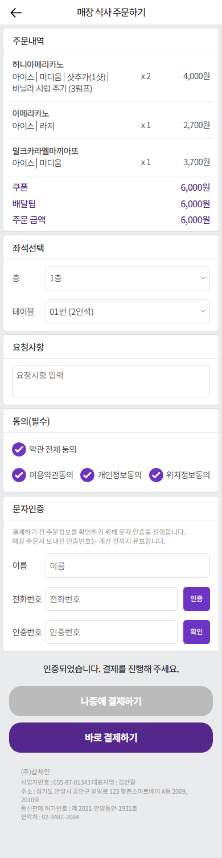Toggle the 개인정보동의 checkbox
Image resolution: width=222 pixels, height=858 pixels.
(88, 475)
